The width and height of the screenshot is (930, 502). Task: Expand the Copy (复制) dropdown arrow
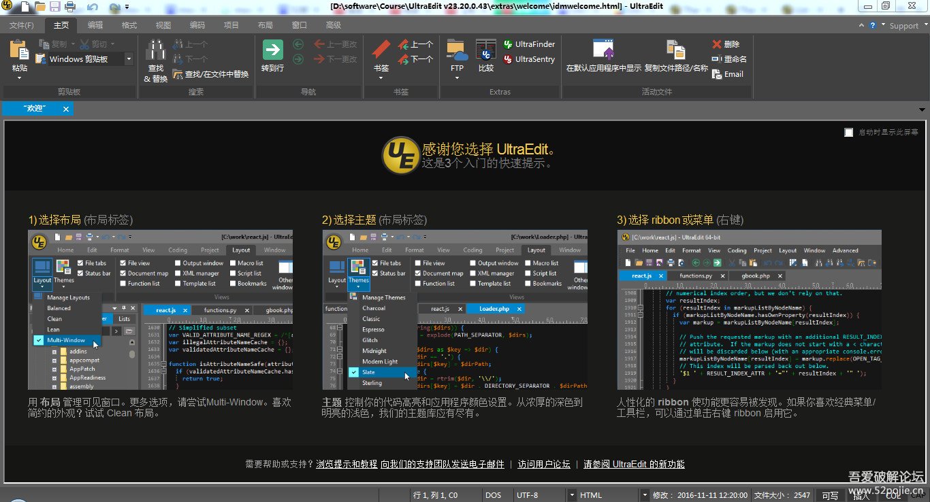click(x=72, y=44)
